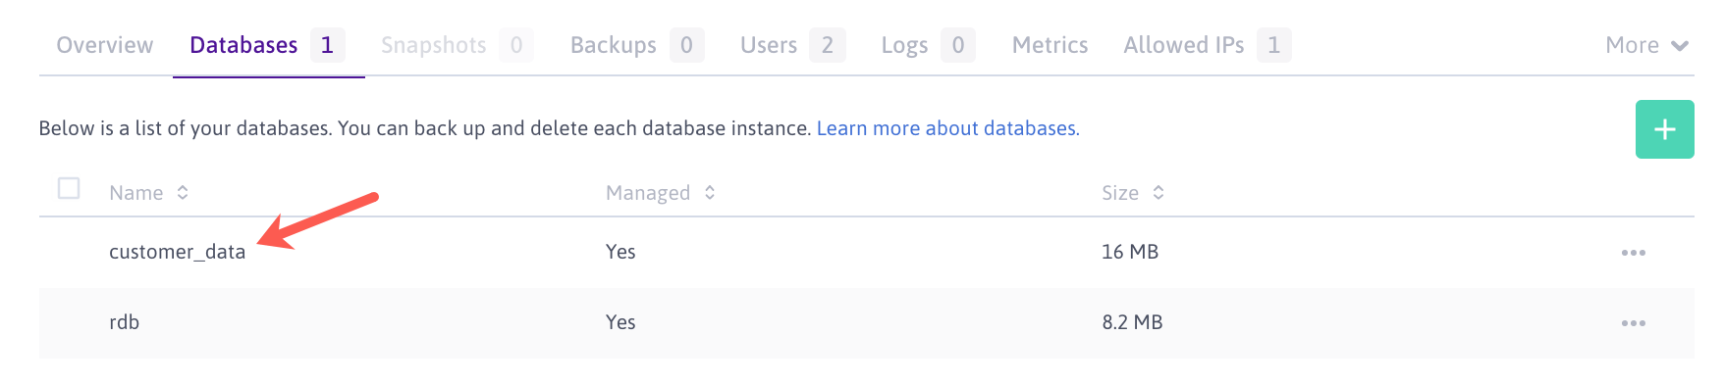Tick the select-all checkbox in the header
1724x384 pixels.
coord(69,188)
